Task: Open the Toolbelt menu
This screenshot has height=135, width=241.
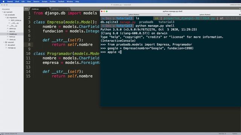Action: (x=61, y=1)
